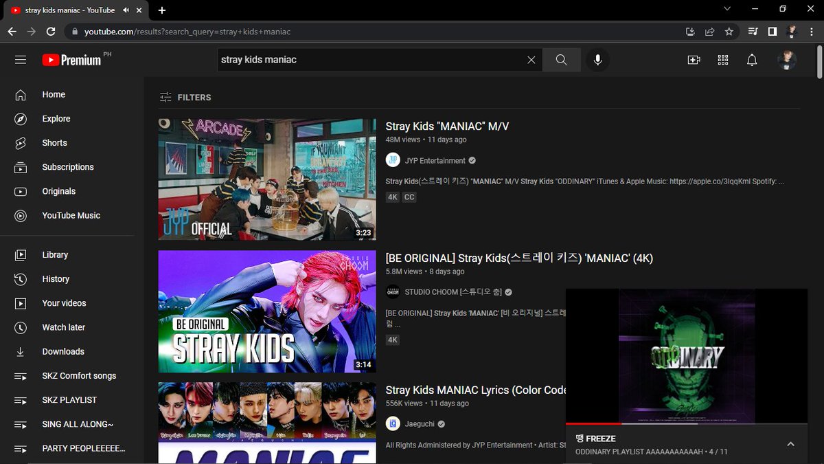The width and height of the screenshot is (824, 464).
Task: Bookmark this page with star icon
Action: click(729, 32)
